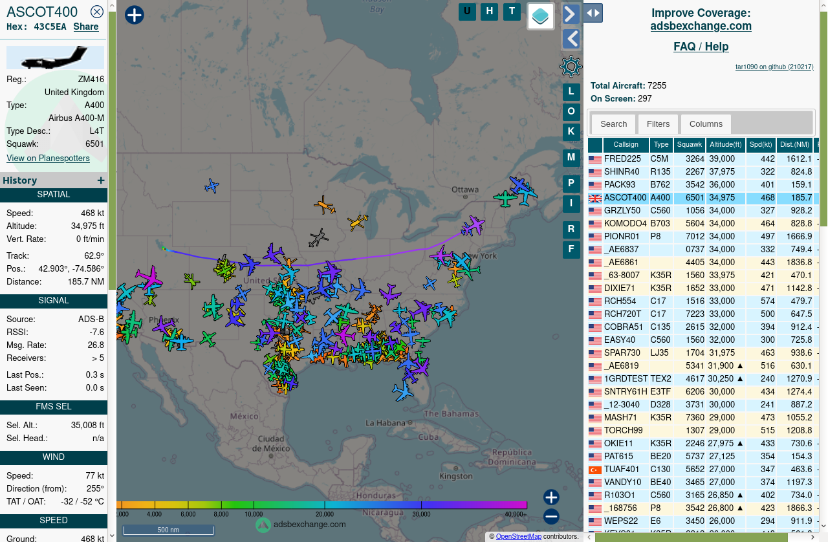The height and width of the screenshot is (542, 828).
Task: Click the orange aircraft icon on map north
Action: click(325, 206)
